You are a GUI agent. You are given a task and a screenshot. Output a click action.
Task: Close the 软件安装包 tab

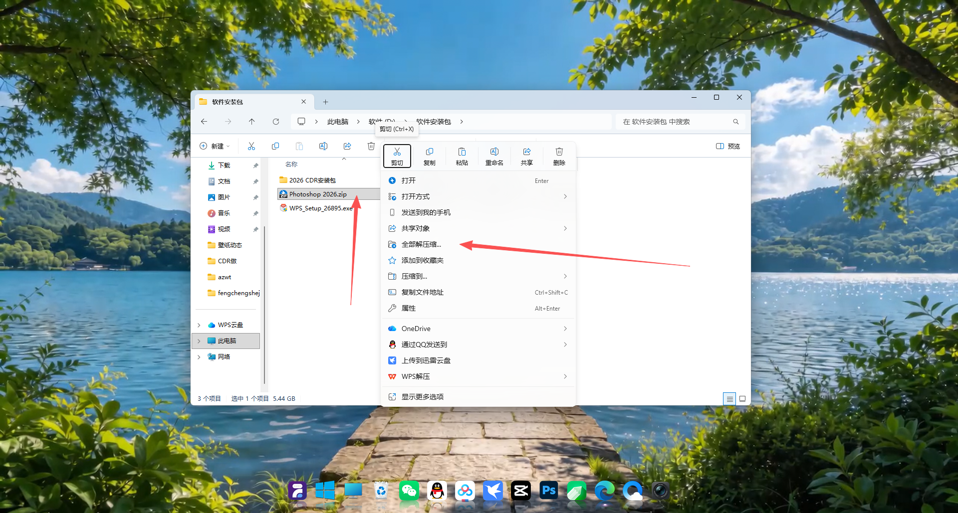pyautogui.click(x=304, y=102)
